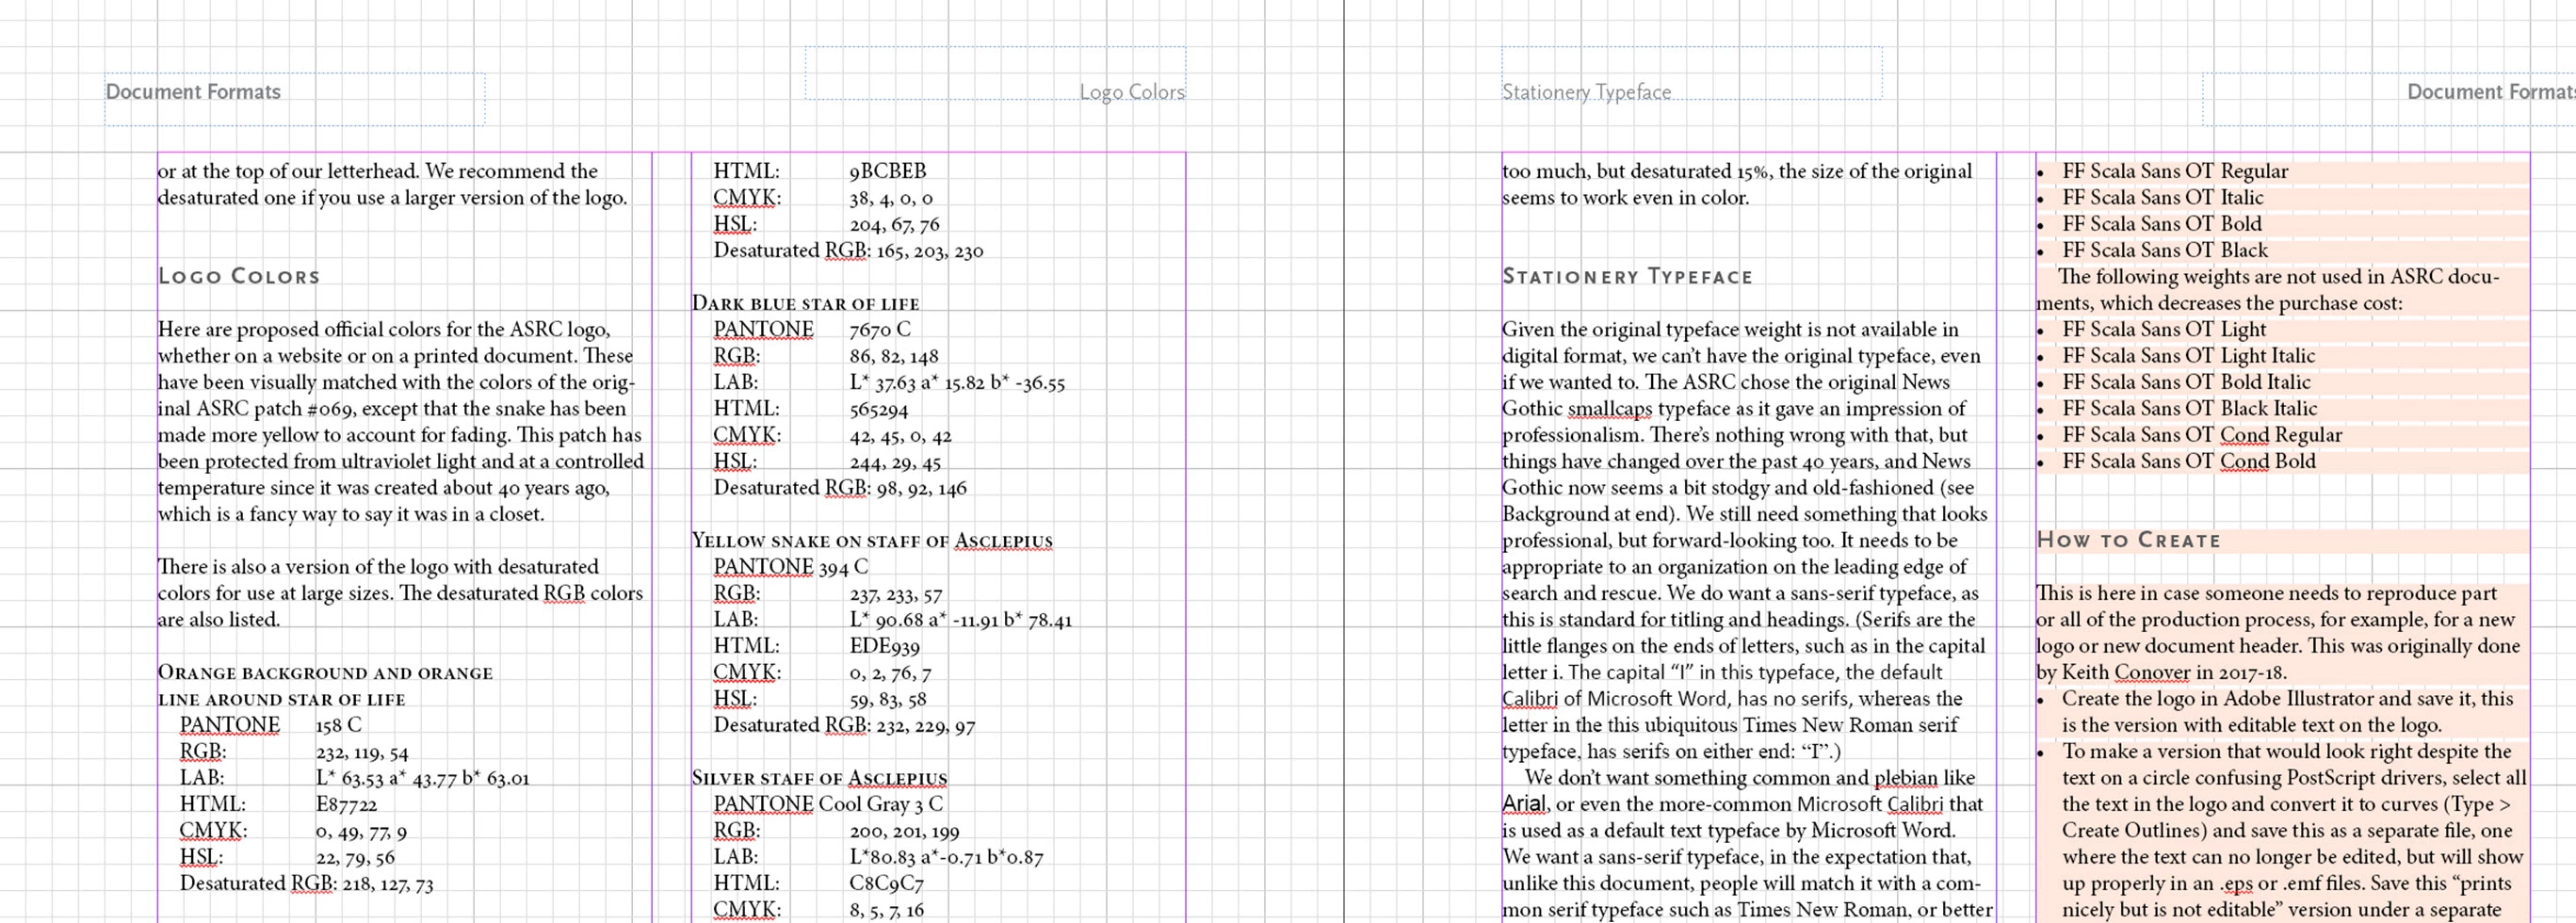This screenshot has width=2576, height=923.
Task: Click paragraph starting 'There is also a version'
Action: pos(400,593)
